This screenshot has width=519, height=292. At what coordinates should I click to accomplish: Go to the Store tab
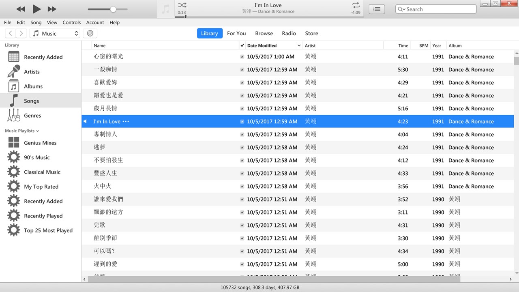point(311,33)
